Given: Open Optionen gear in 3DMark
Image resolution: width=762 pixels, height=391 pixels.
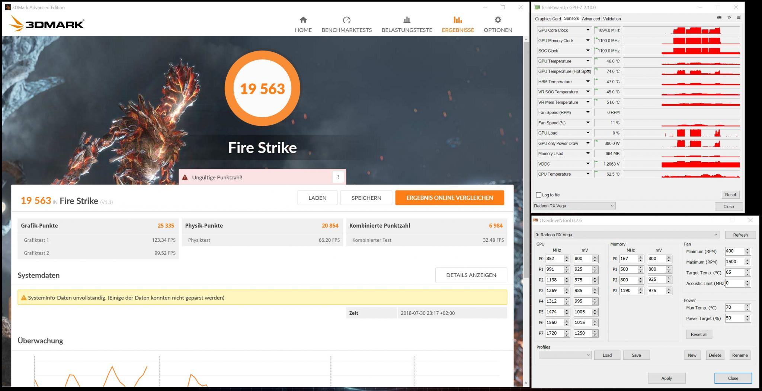Looking at the screenshot, I should (498, 25).
